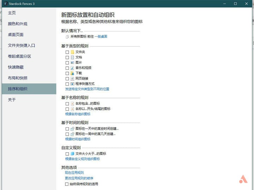
Task: Click the icon beside 名称包含...的图标
Action: [72, 104]
